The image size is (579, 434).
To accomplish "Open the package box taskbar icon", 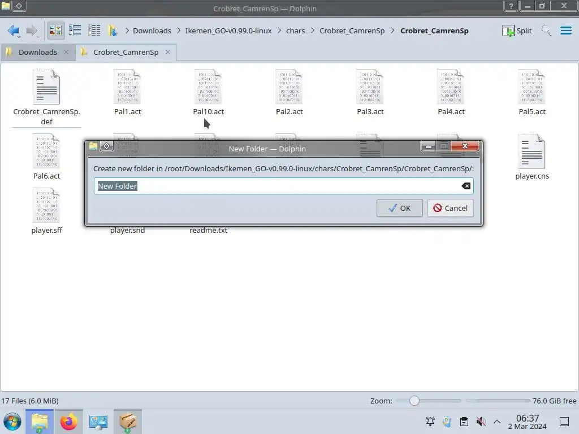I will pyautogui.click(x=128, y=422).
